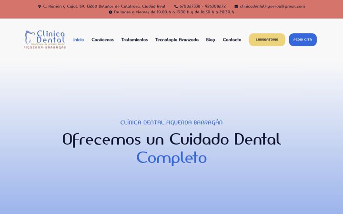Click the blue word Completo

click(171, 158)
